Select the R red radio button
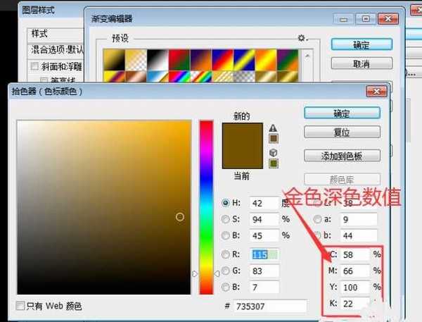Screen dimensions: 422x322 coord(225,254)
